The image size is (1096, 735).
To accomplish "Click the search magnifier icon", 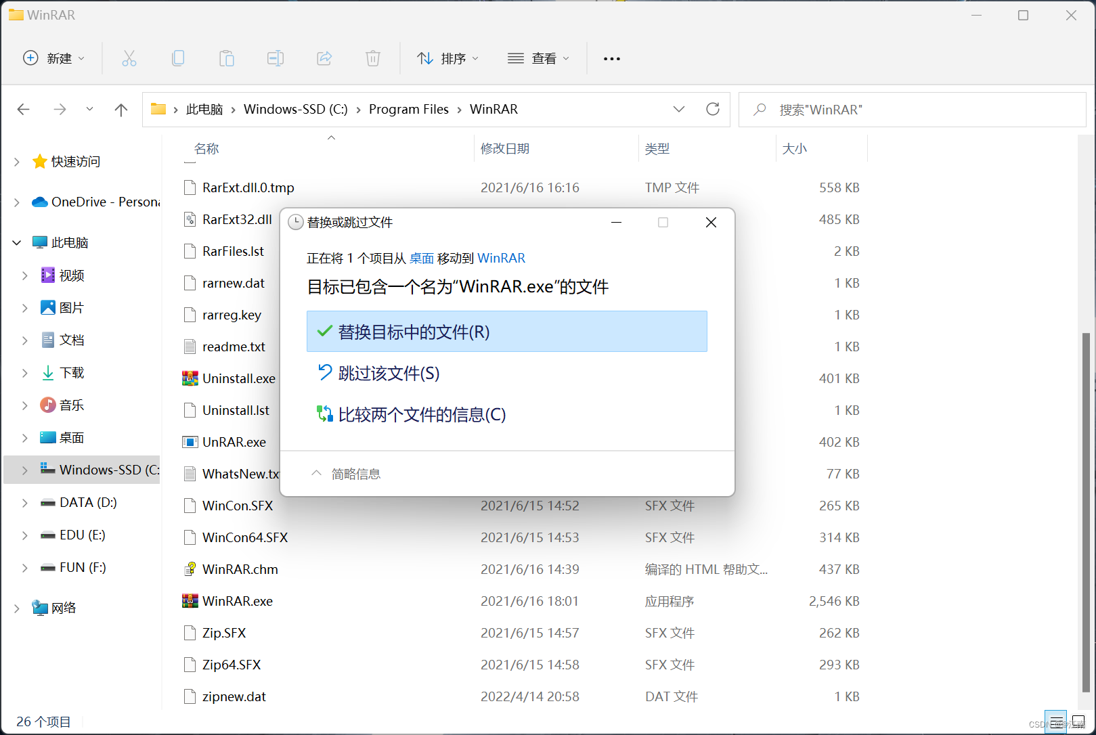I will [x=760, y=109].
